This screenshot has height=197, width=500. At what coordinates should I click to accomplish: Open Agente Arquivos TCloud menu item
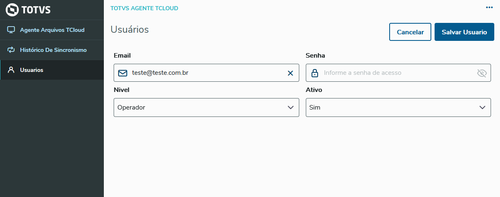click(x=52, y=30)
